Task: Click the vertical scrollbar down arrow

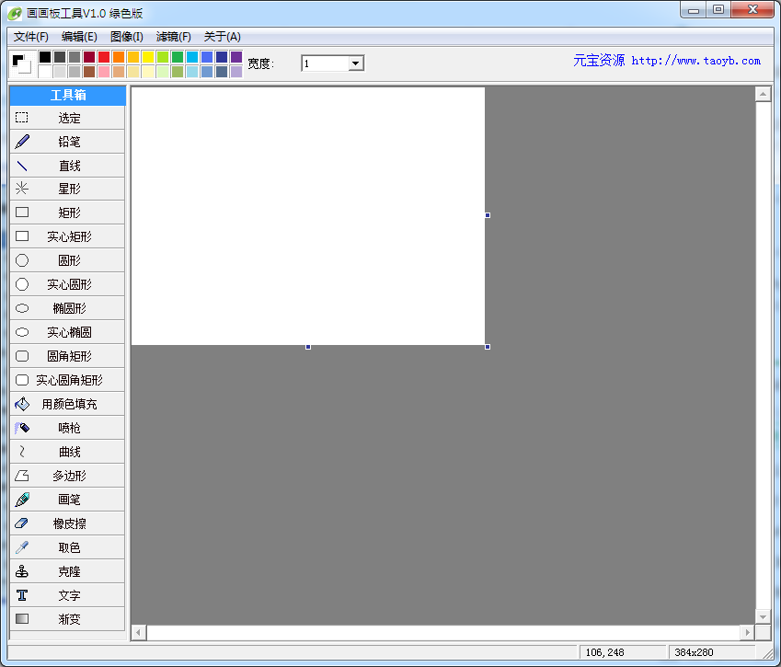Action: (x=764, y=616)
